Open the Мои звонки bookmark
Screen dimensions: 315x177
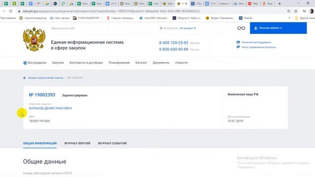pos(60,18)
